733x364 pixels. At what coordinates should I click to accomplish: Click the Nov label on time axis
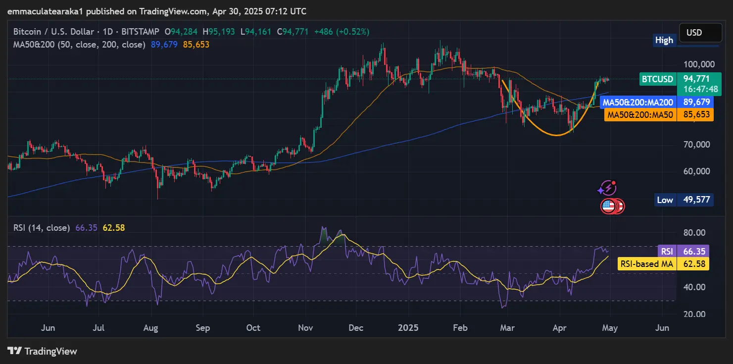[x=305, y=328]
